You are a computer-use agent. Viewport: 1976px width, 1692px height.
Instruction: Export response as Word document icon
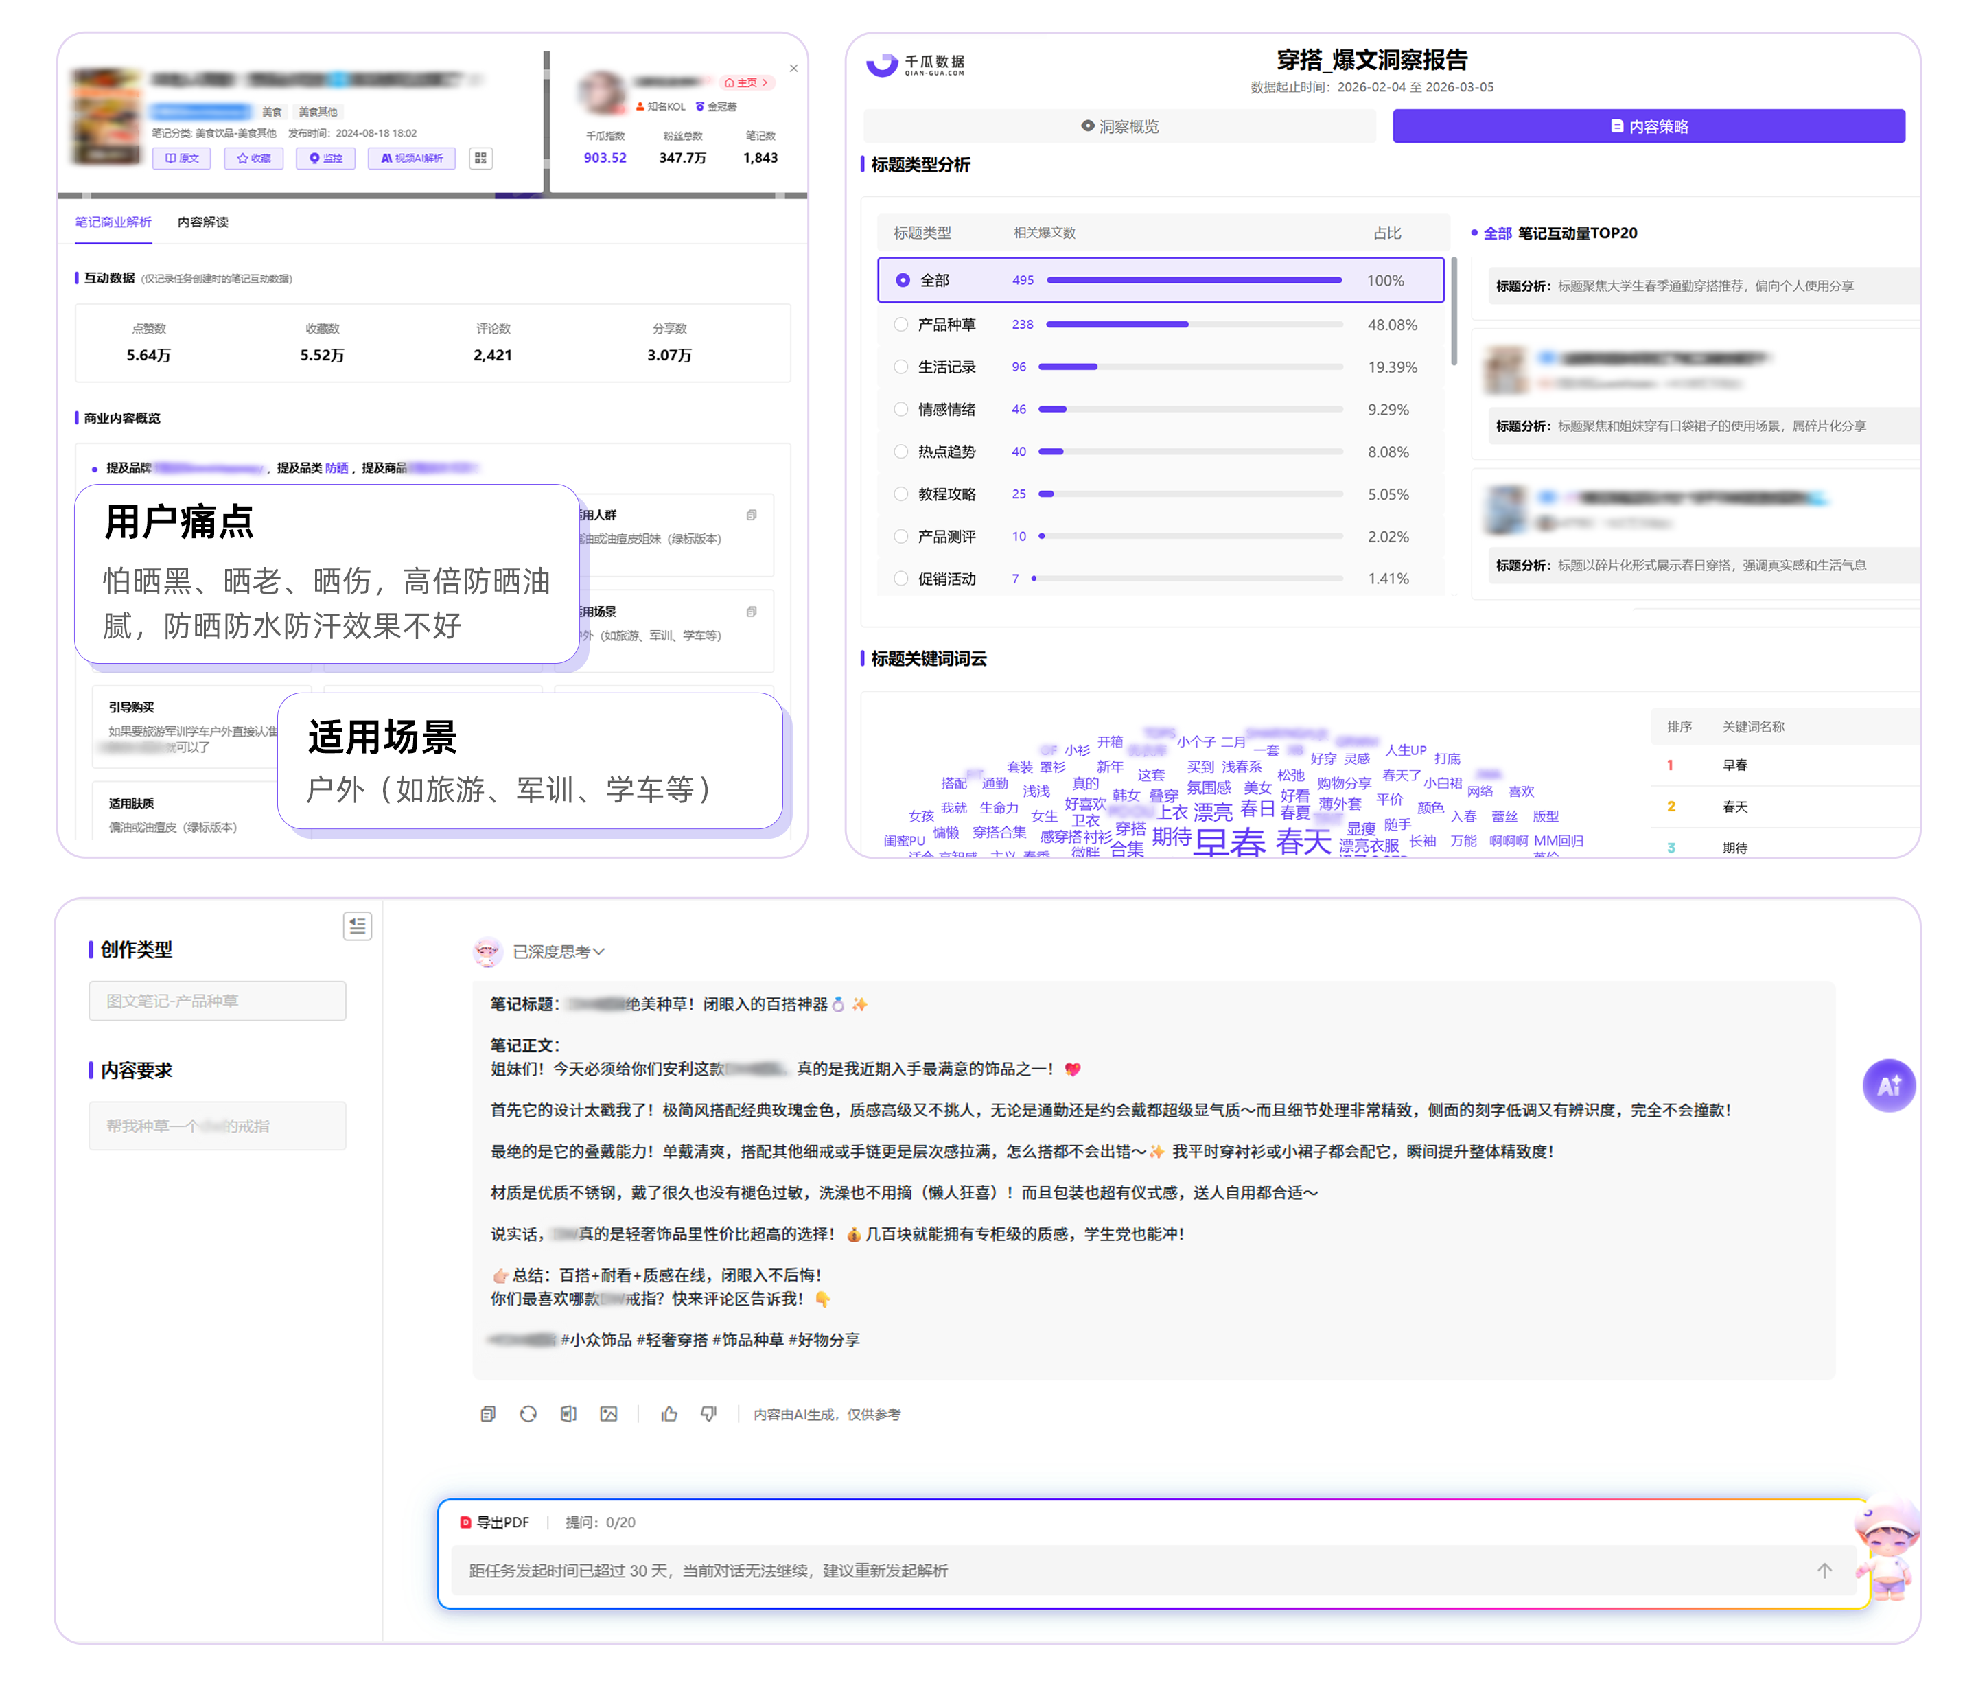(x=568, y=1413)
